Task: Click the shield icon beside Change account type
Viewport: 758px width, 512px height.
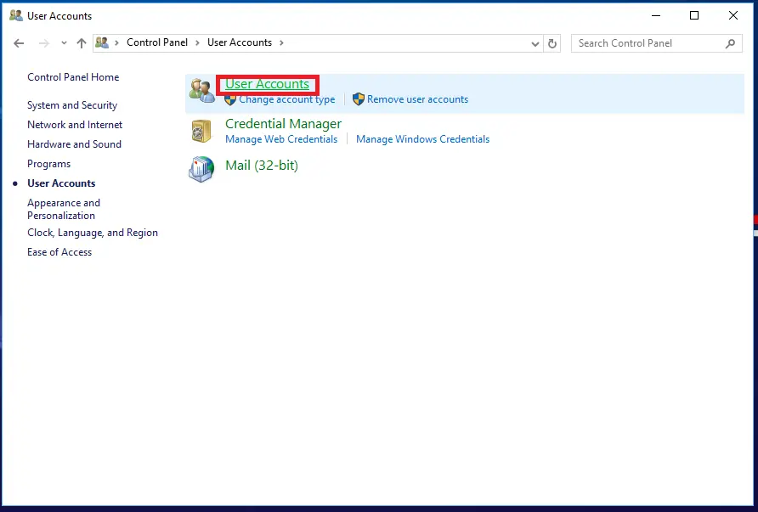Action: click(x=230, y=99)
